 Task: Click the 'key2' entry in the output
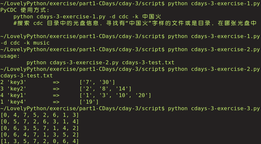[16, 89]
